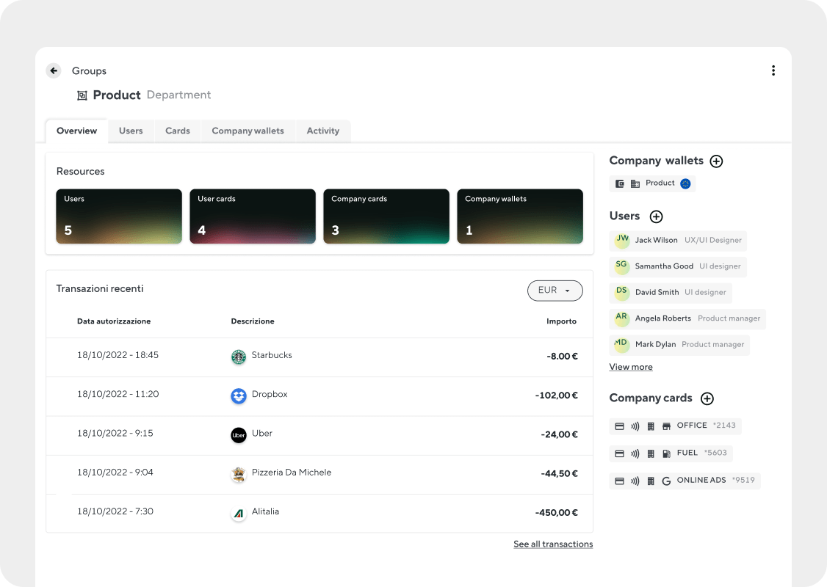Click the Uber transaction description
The image size is (827, 587).
(x=262, y=433)
